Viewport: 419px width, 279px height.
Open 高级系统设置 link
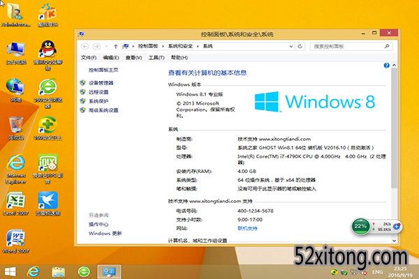coord(103,110)
